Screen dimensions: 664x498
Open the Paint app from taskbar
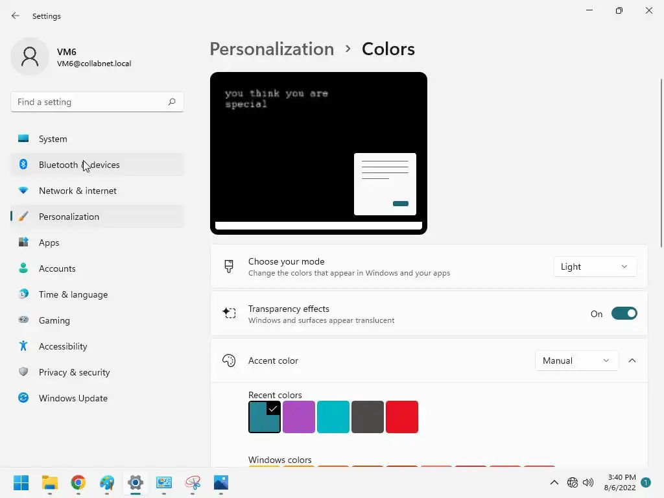107,482
